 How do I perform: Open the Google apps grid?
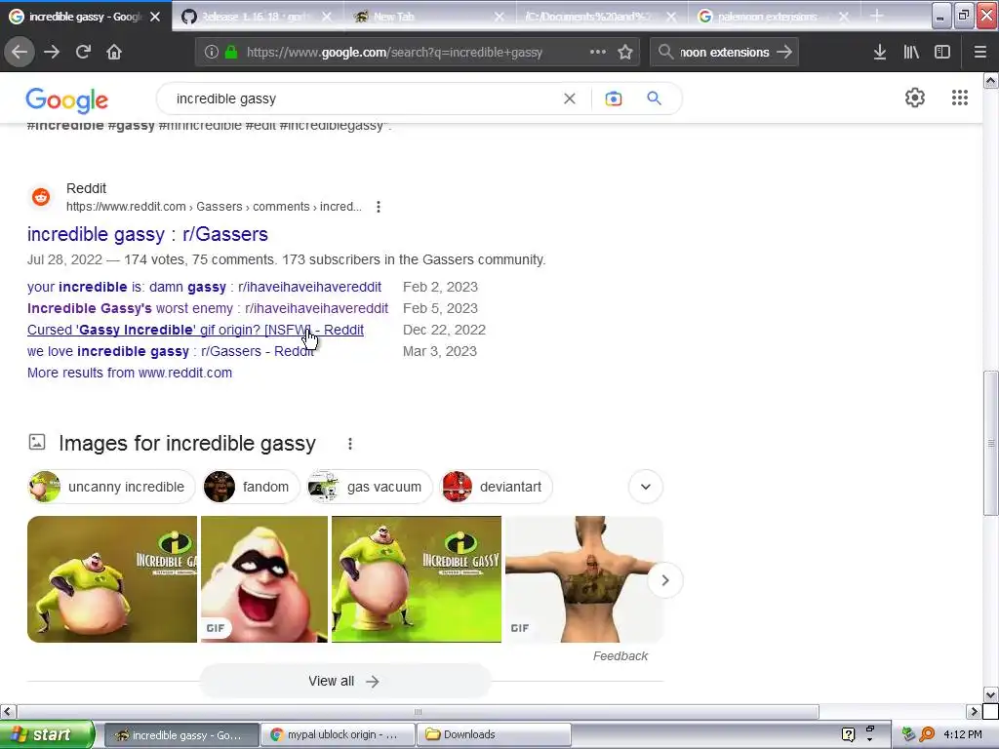click(x=960, y=98)
